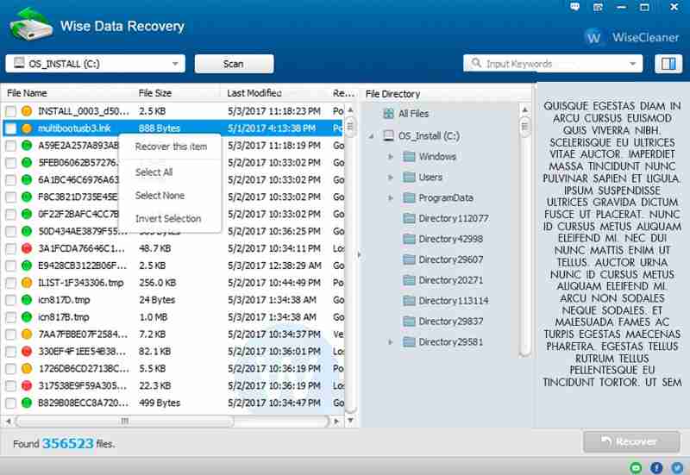
Task: Select the OS_Install (C:) drive icon in tree
Action: point(388,135)
